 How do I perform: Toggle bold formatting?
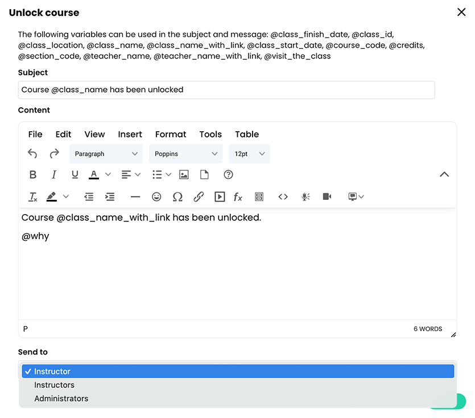32,174
